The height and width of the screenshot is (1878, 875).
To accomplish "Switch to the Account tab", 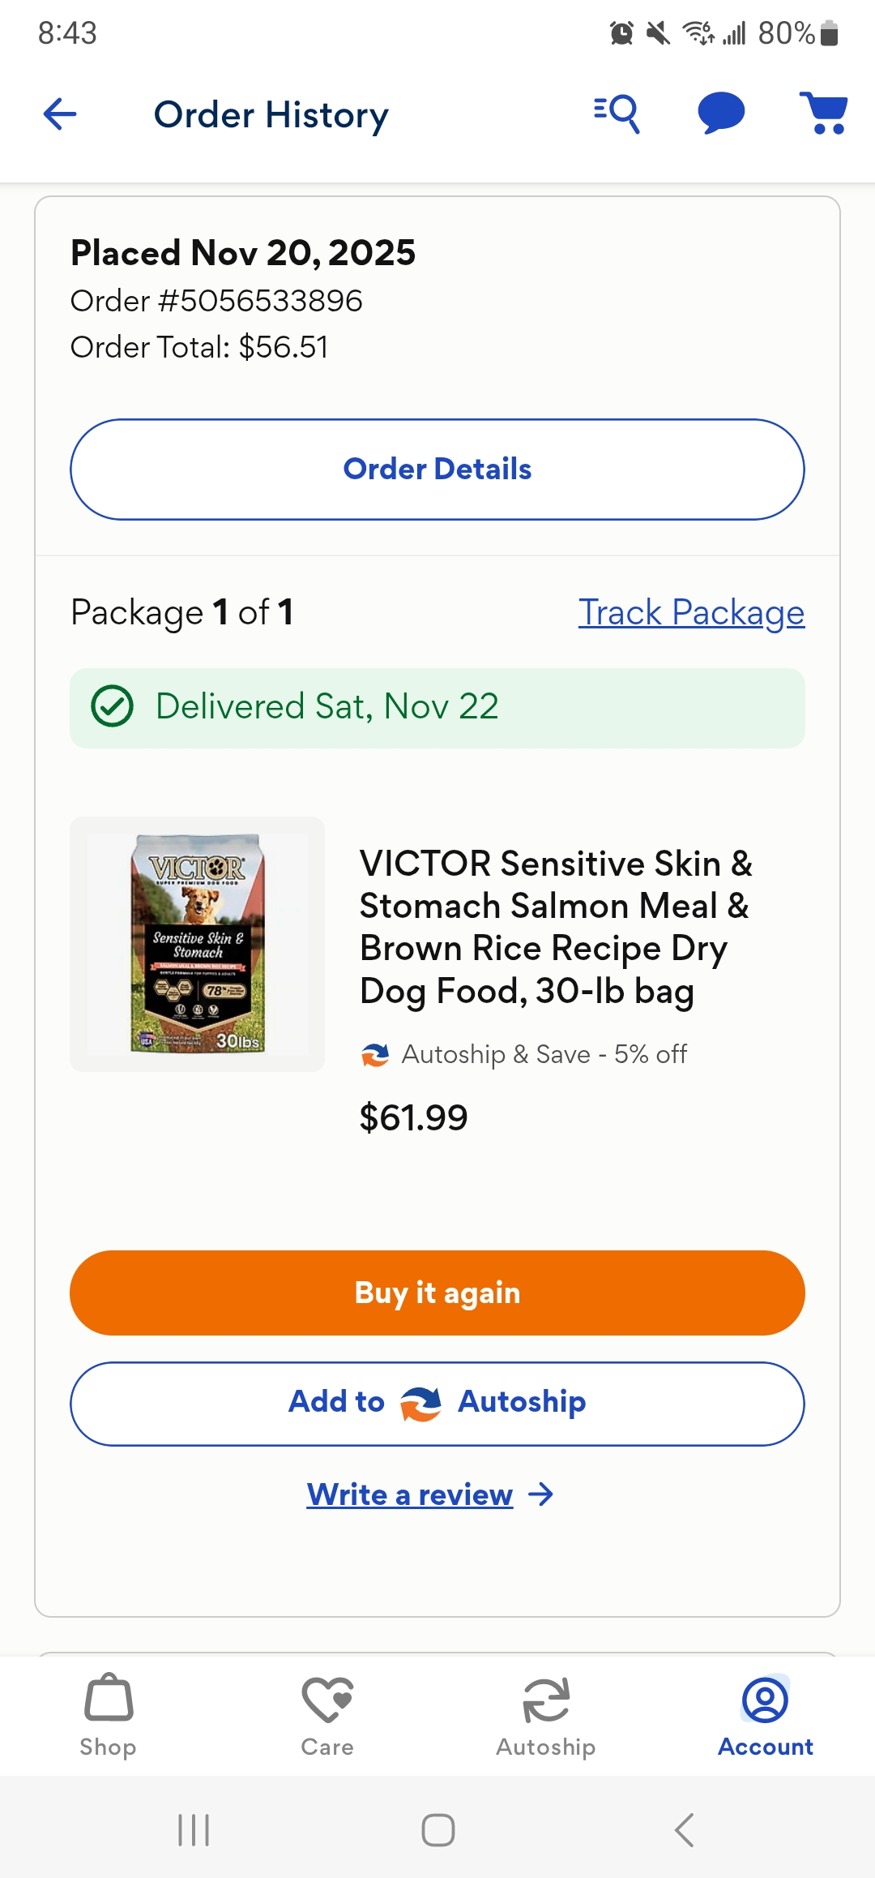I will coord(765,1716).
